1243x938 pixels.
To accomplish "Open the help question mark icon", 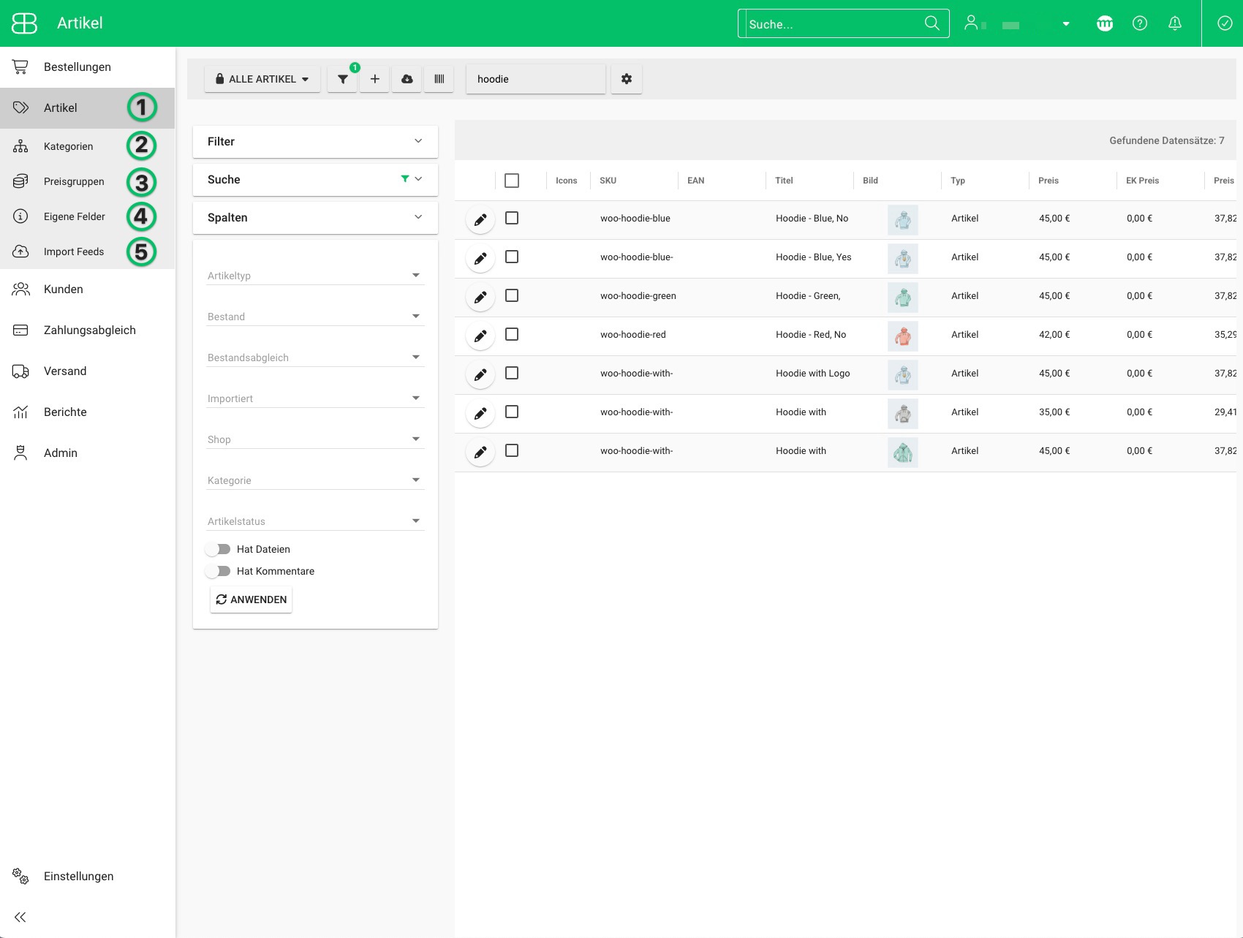I will tap(1139, 23).
